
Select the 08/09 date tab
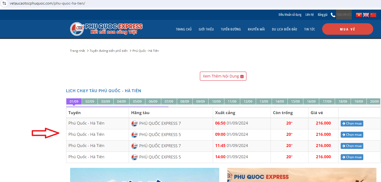[x=185, y=102]
